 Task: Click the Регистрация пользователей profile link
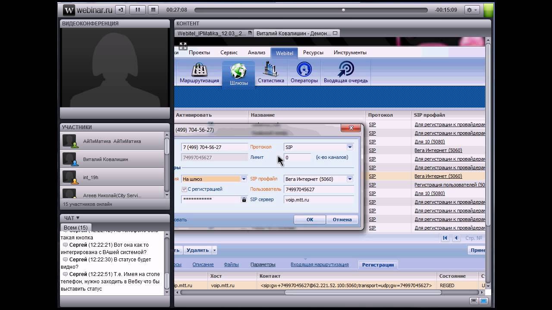click(x=450, y=185)
